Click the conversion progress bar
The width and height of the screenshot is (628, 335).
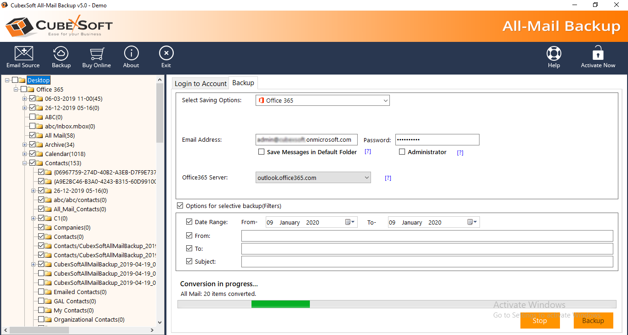pos(396,304)
